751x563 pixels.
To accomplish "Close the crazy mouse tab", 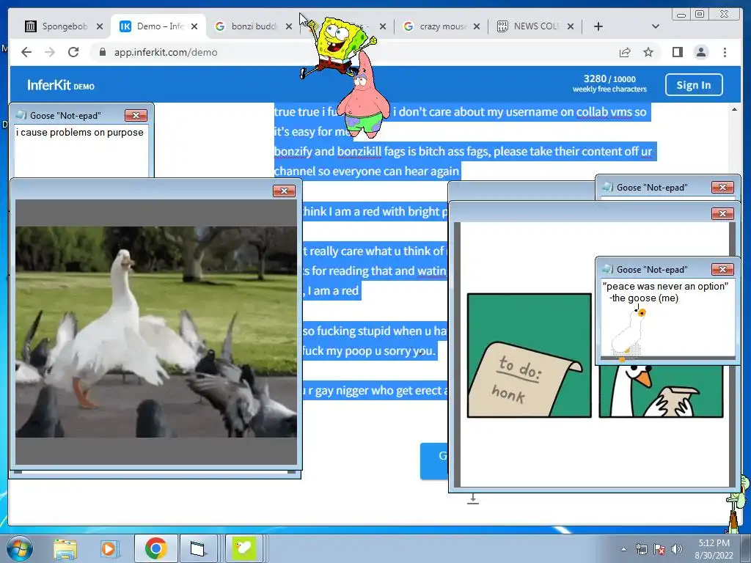I will 477,26.
